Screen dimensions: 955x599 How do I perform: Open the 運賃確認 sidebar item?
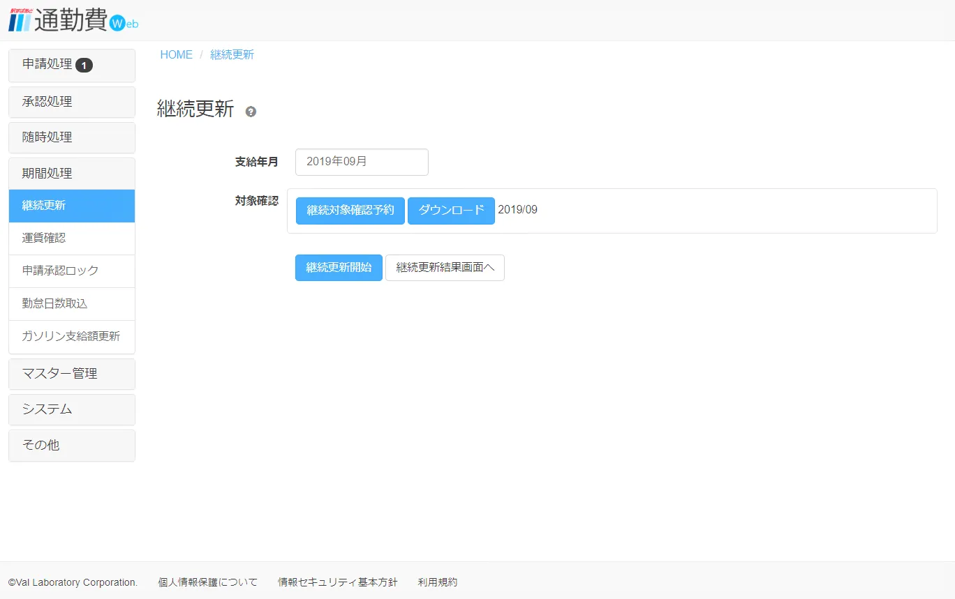(44, 238)
